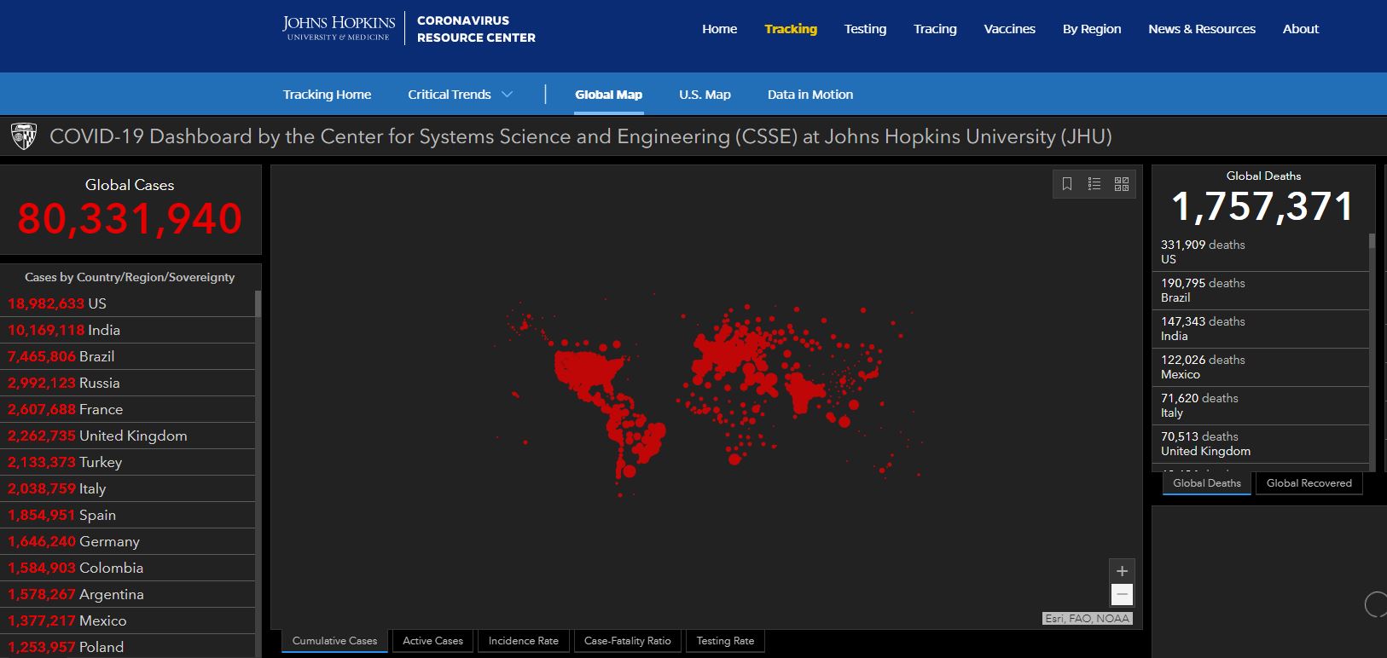Click the Esri, FAO, NOAA attribution
Viewport: 1387px width, 658px height.
[1088, 619]
